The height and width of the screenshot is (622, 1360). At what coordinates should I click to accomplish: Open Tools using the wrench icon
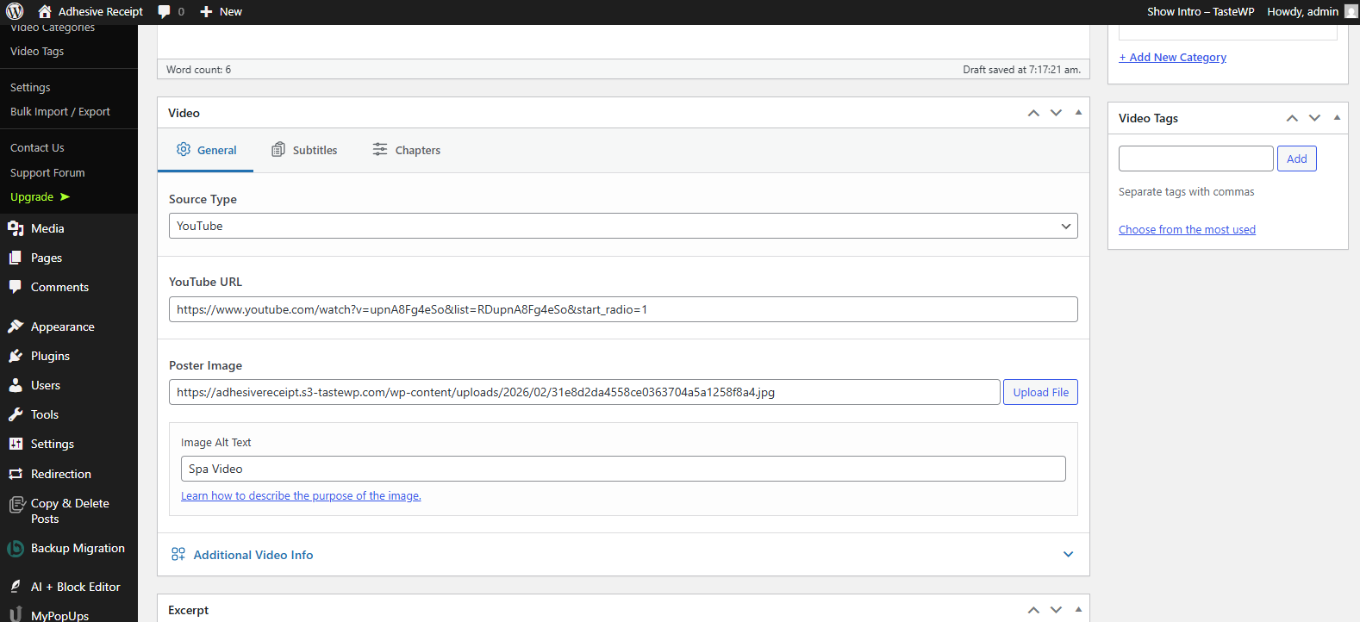(x=16, y=414)
